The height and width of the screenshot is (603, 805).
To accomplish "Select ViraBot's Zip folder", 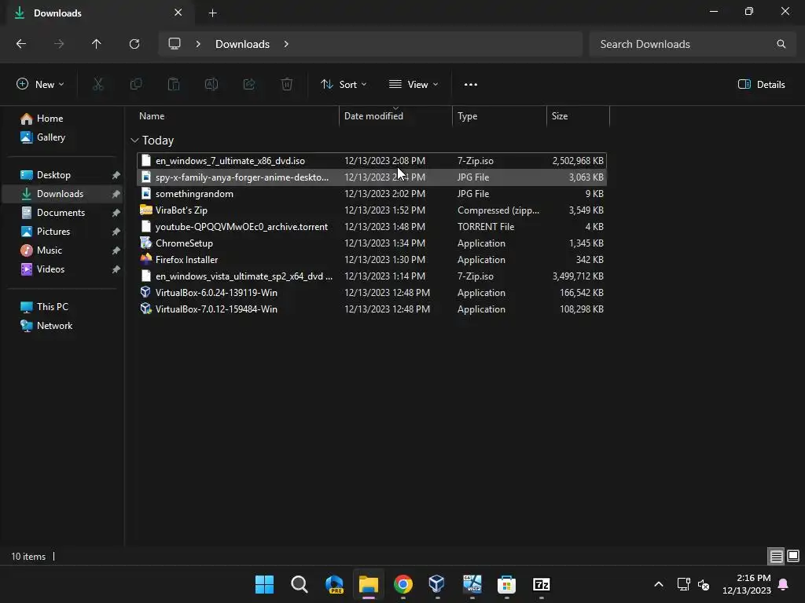I will click(x=372, y=210).
